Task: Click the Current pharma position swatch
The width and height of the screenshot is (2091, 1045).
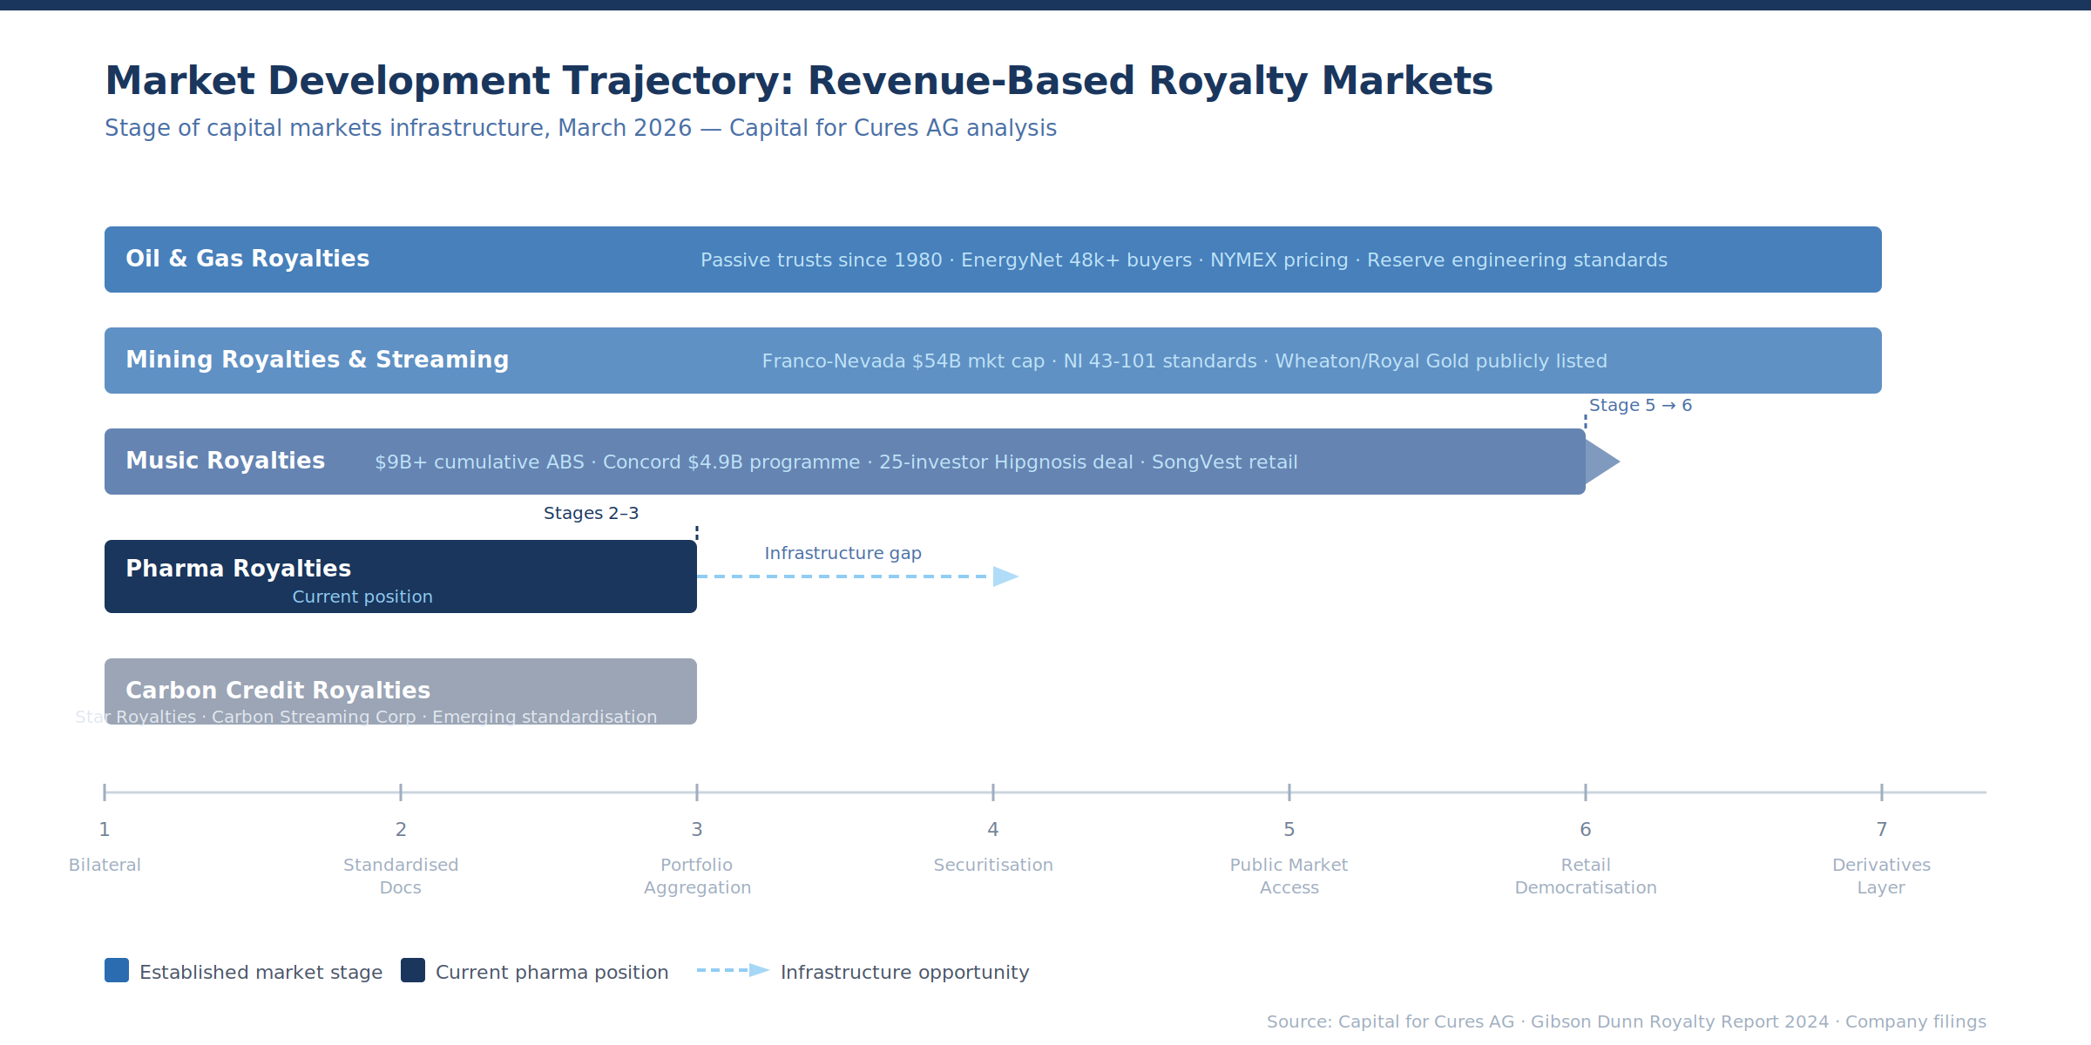Action: (413, 970)
